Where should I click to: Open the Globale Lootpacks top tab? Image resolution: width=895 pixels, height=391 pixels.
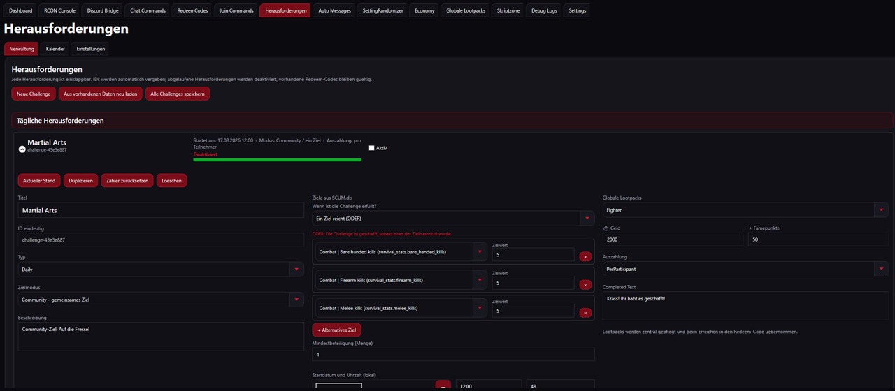tap(466, 10)
